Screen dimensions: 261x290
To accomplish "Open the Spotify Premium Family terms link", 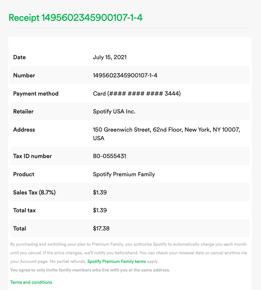I will [x=117, y=261].
